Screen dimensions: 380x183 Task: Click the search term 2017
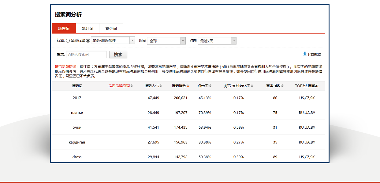pyautogui.click(x=77, y=98)
